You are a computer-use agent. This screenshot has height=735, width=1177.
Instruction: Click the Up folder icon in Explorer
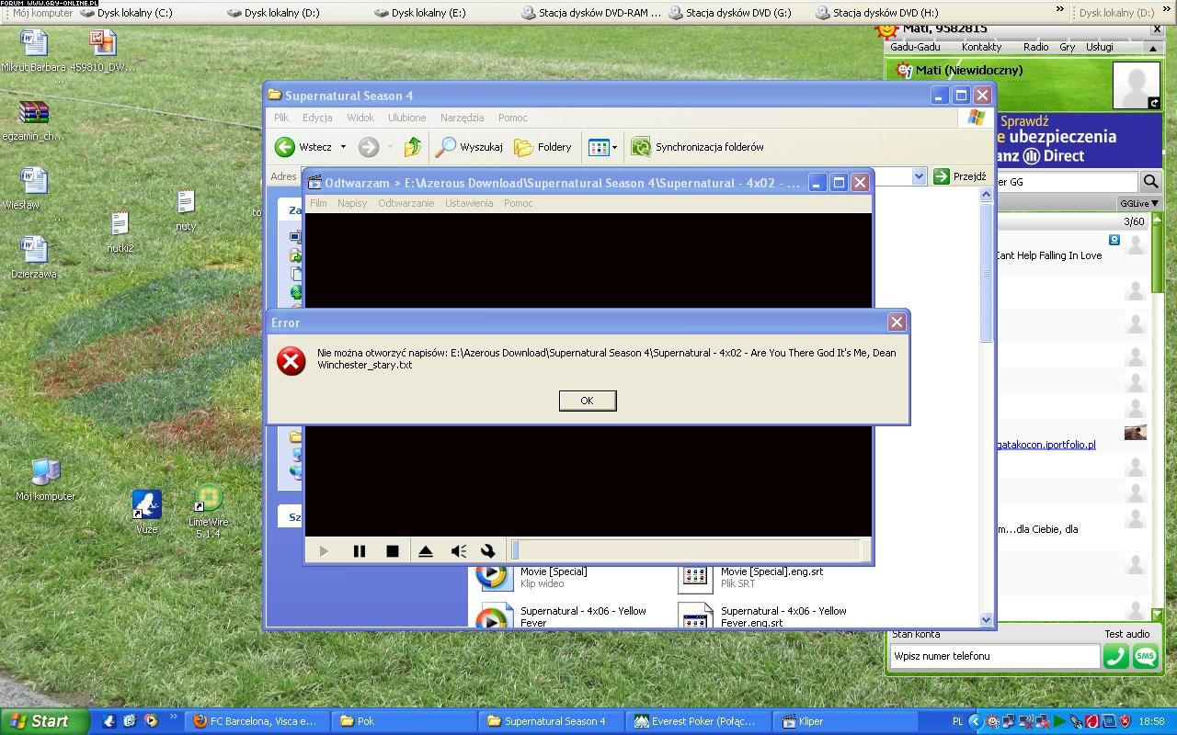pos(413,147)
